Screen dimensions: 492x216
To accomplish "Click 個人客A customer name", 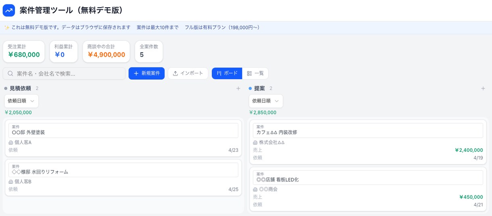I will pos(23,143).
